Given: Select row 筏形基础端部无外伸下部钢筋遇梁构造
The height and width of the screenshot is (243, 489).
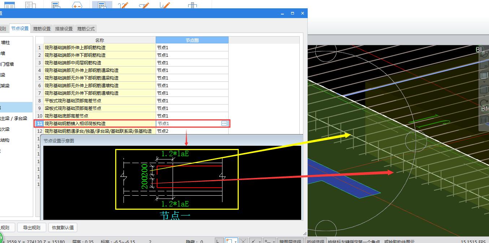Looking at the screenshot, I should pyautogui.click(x=100, y=78).
